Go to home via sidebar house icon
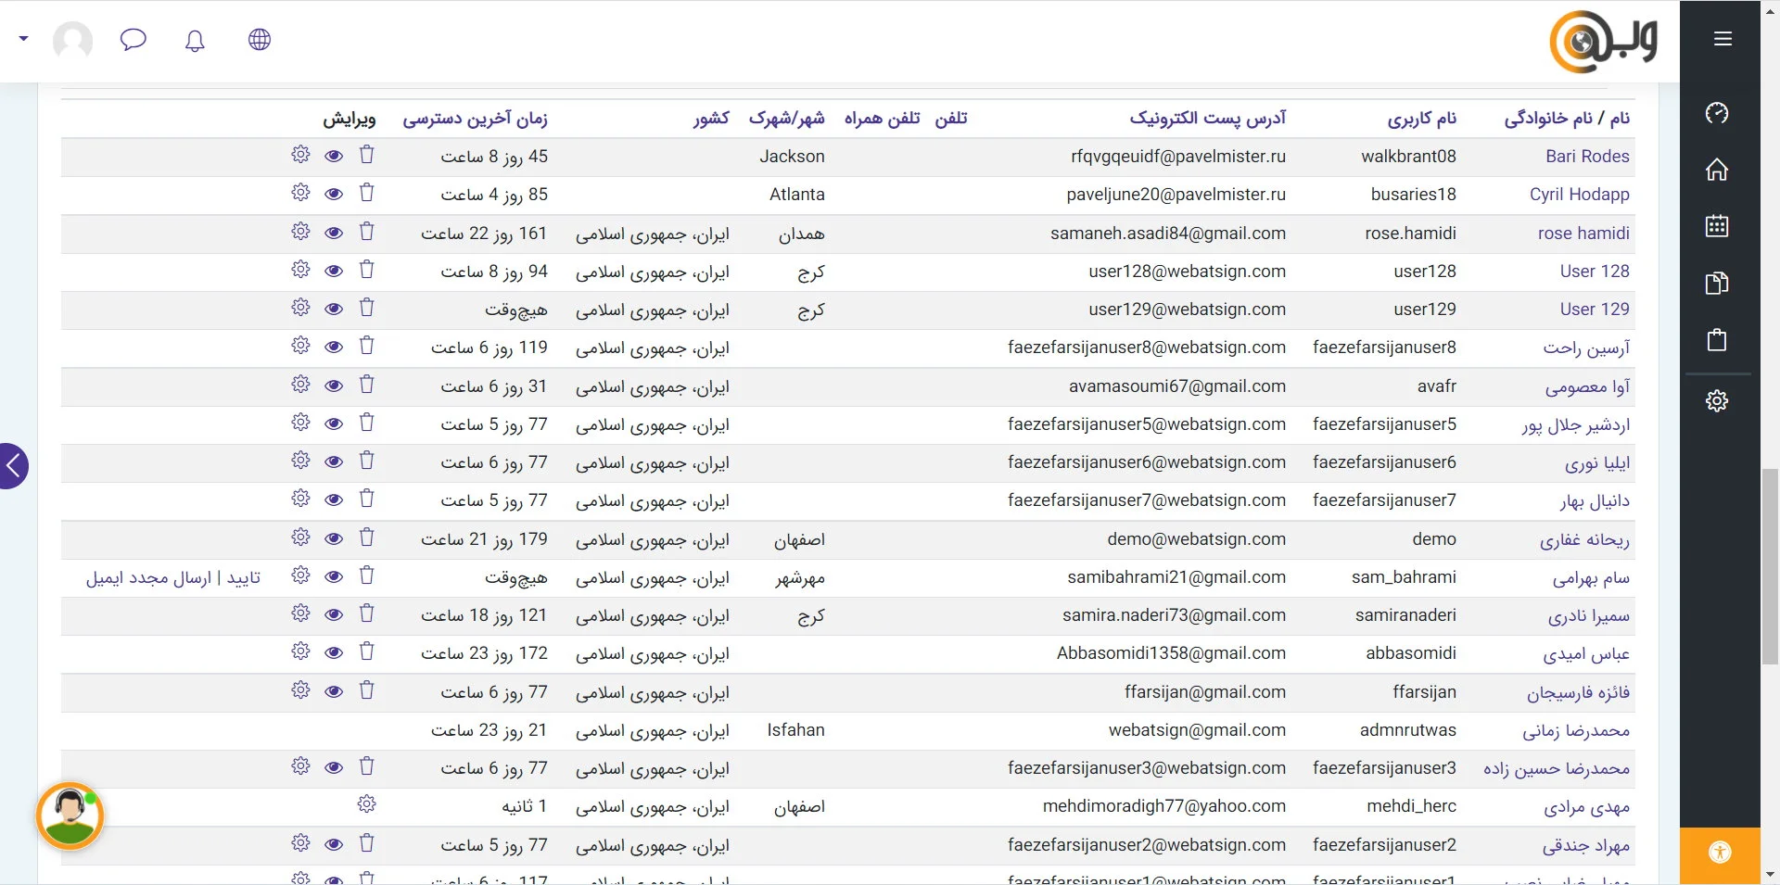1780x885 pixels. (x=1716, y=170)
